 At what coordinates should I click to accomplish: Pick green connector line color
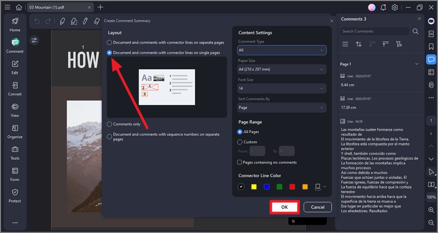point(280,187)
